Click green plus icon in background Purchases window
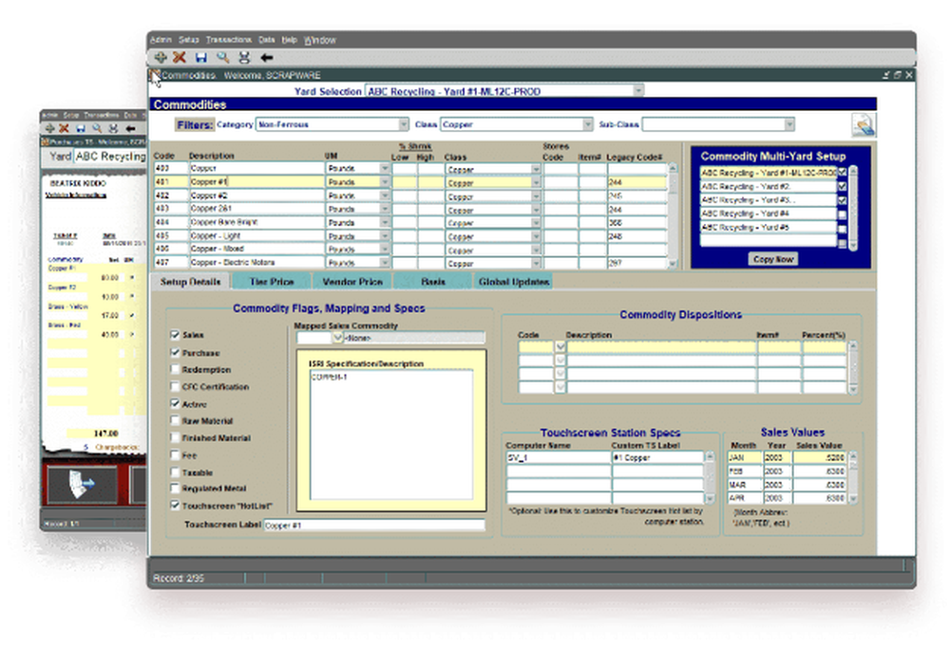Viewport: 950px width, 647px height. tap(50, 128)
